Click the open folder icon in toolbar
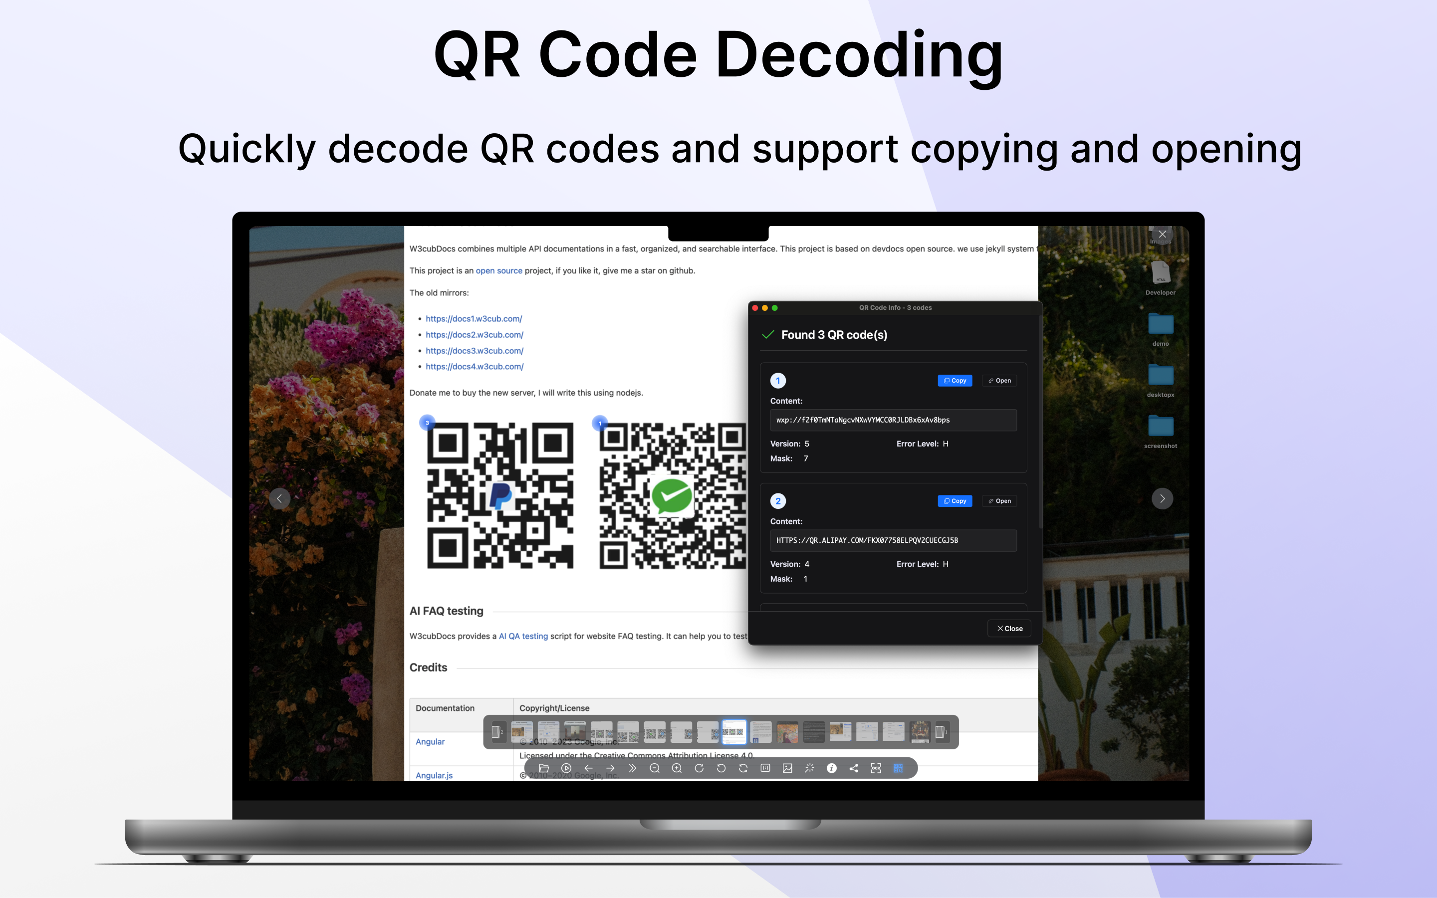Viewport: 1437px width, 898px height. [544, 768]
